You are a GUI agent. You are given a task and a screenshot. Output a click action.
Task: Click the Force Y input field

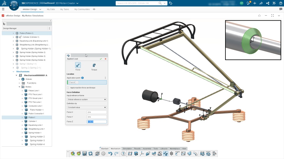click(97, 117)
